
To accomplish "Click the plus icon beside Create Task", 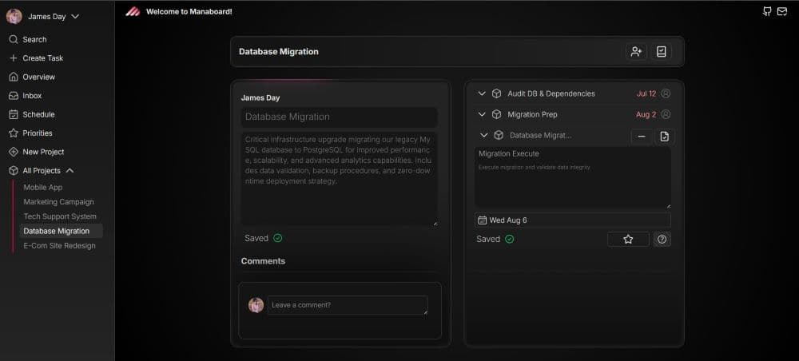I will pos(14,58).
